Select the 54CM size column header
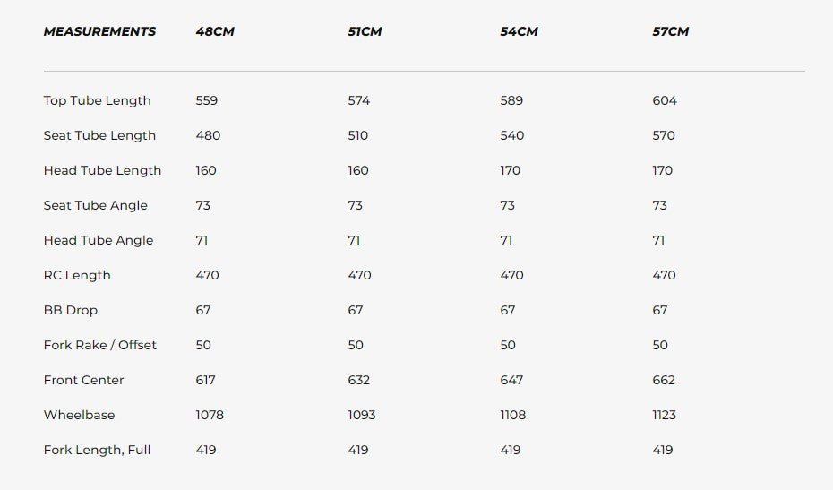The width and height of the screenshot is (833, 490). (519, 31)
